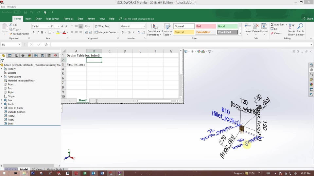Viewport: 314px width, 176px height.
Task: Open the Format as Table gallery
Action: point(167,30)
